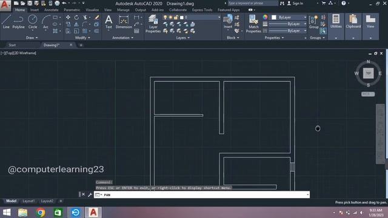Click the Match Properties icon
Screen dimensions: 388x218
pos(253,24)
